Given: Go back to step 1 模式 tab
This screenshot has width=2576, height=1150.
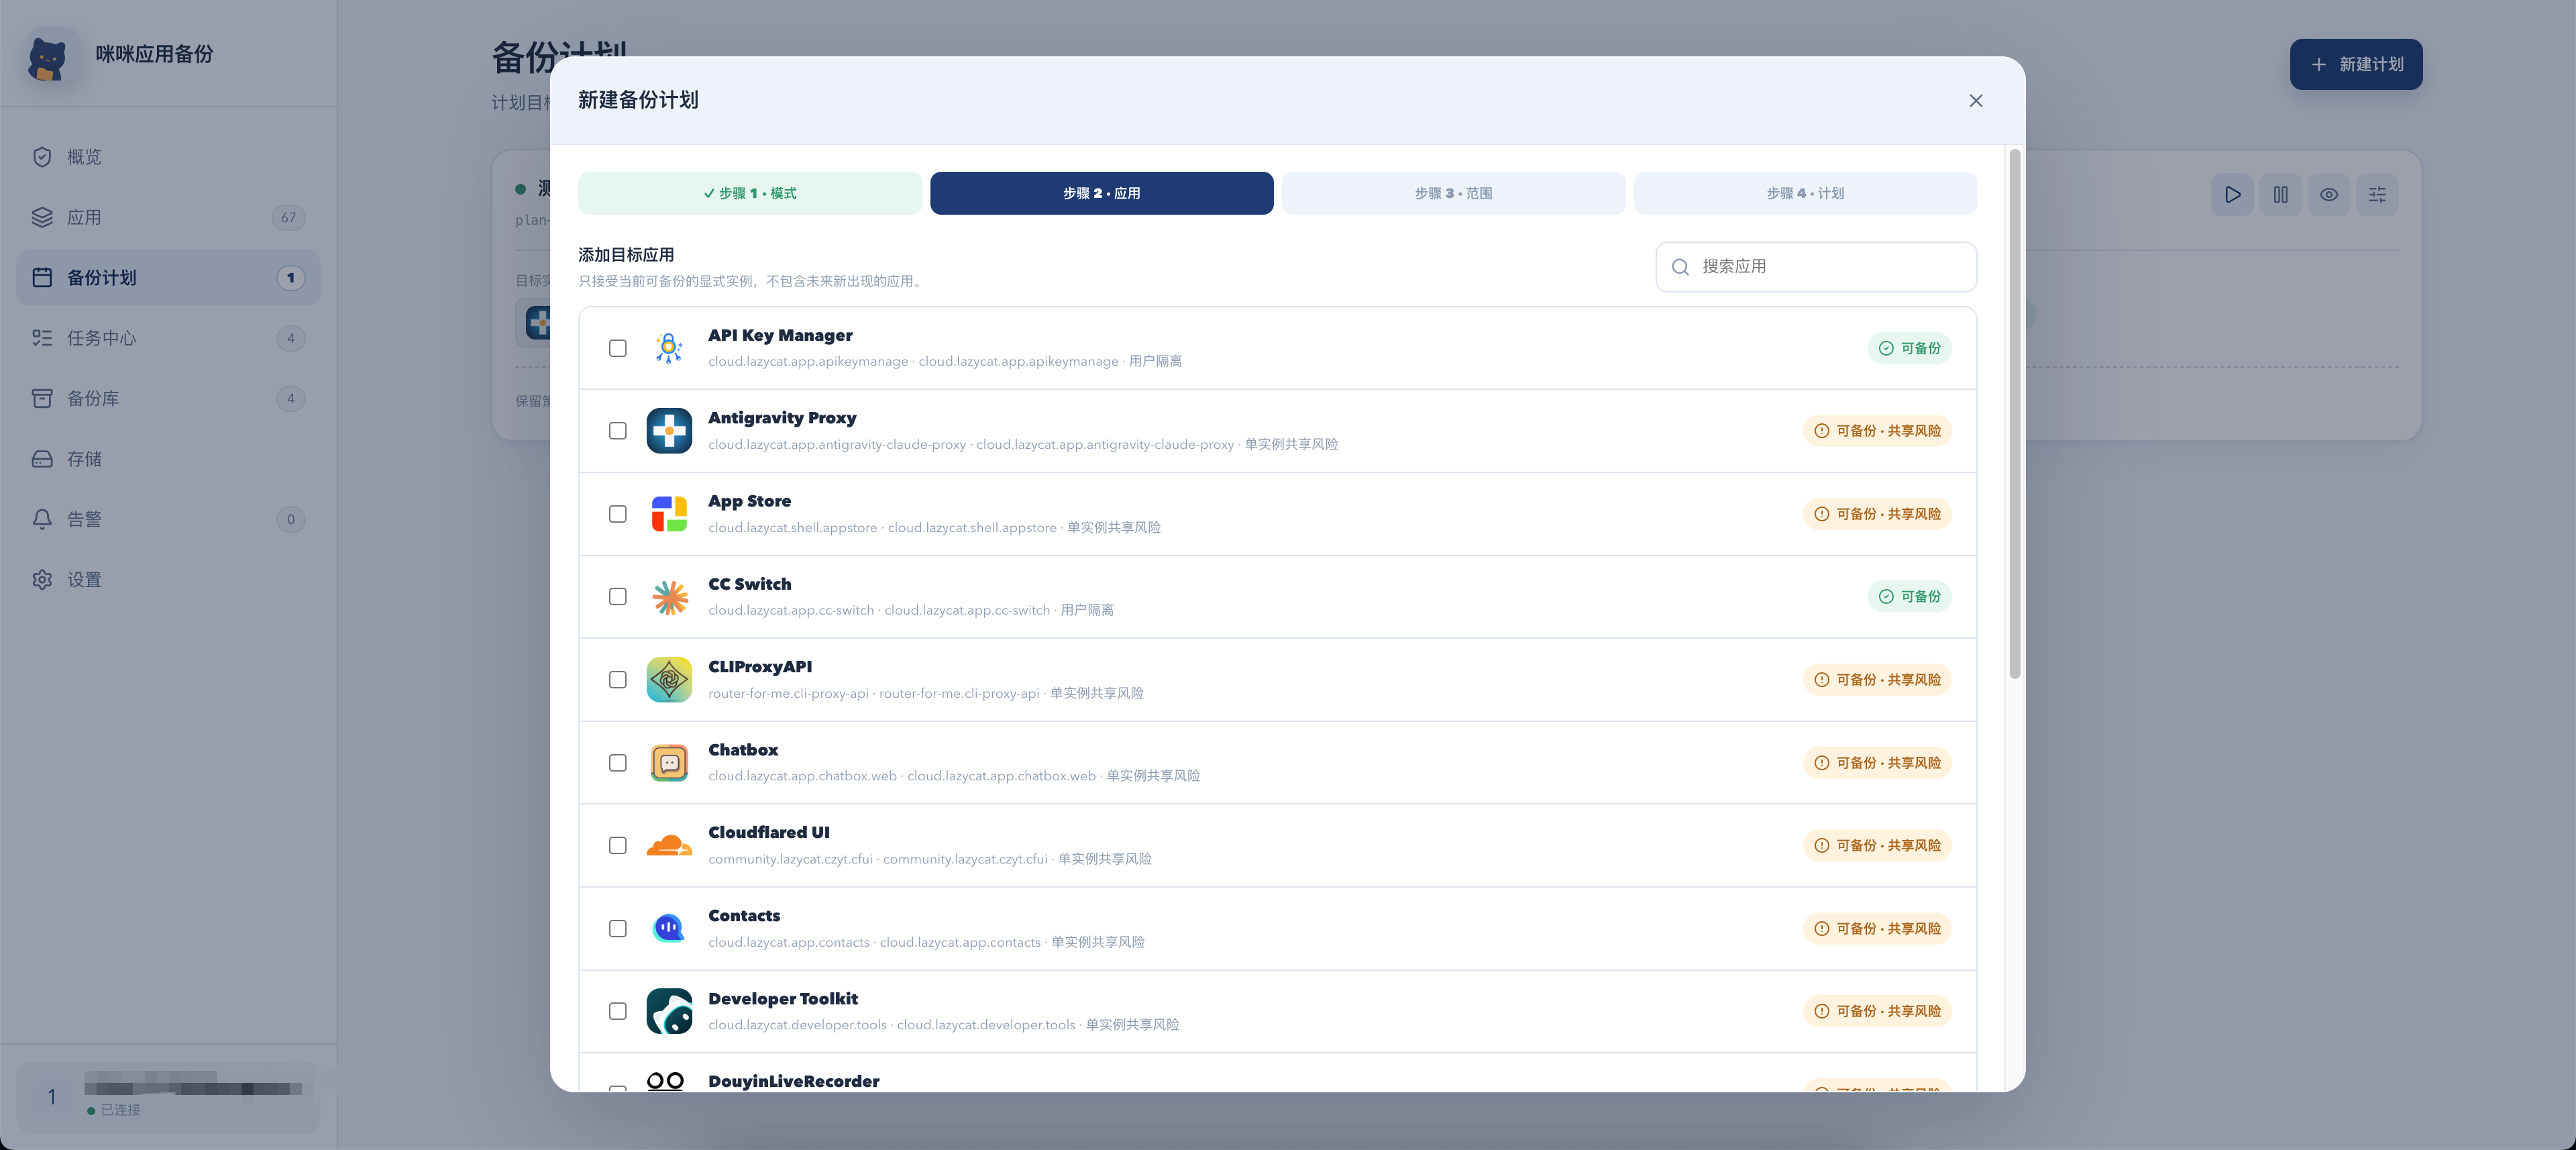Looking at the screenshot, I should click(x=750, y=193).
